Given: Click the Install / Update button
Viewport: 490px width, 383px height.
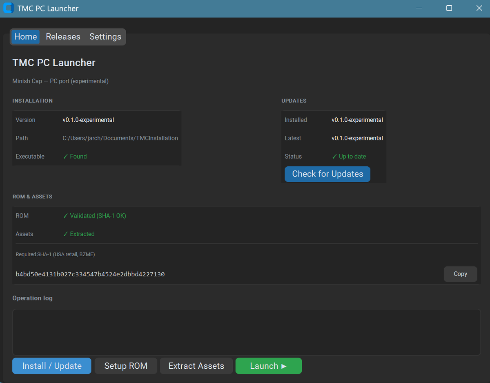Looking at the screenshot, I should point(52,366).
